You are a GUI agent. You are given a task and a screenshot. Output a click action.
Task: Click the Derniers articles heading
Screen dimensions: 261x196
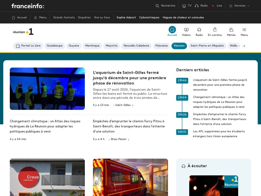click(x=192, y=70)
